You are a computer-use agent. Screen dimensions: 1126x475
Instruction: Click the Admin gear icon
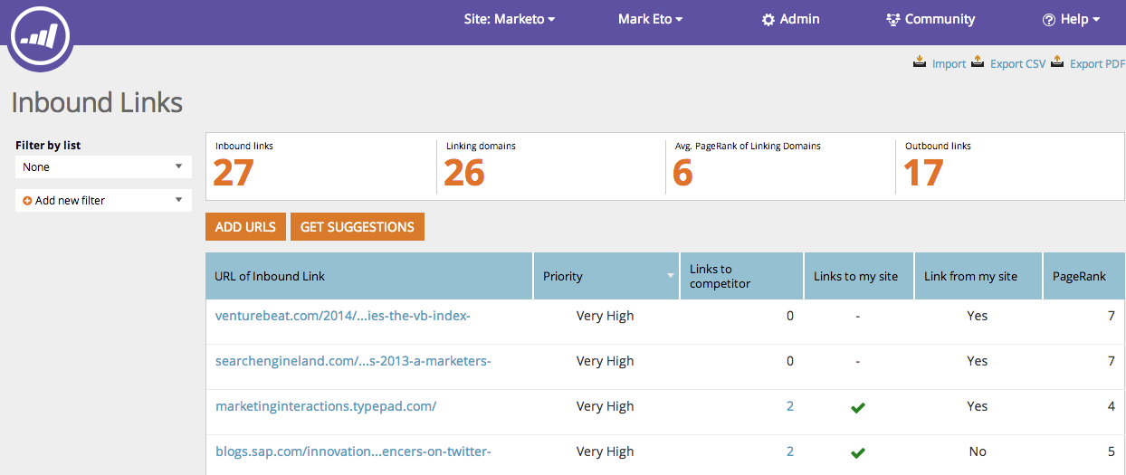(768, 20)
